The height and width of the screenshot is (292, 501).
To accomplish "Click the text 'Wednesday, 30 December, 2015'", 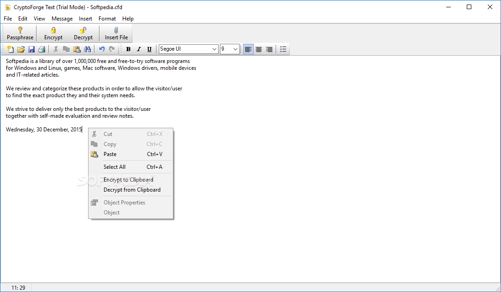I will click(44, 130).
